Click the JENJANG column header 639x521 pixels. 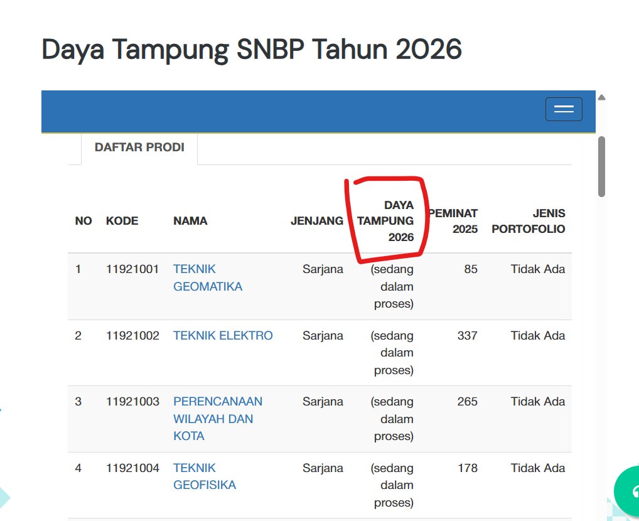tap(316, 221)
